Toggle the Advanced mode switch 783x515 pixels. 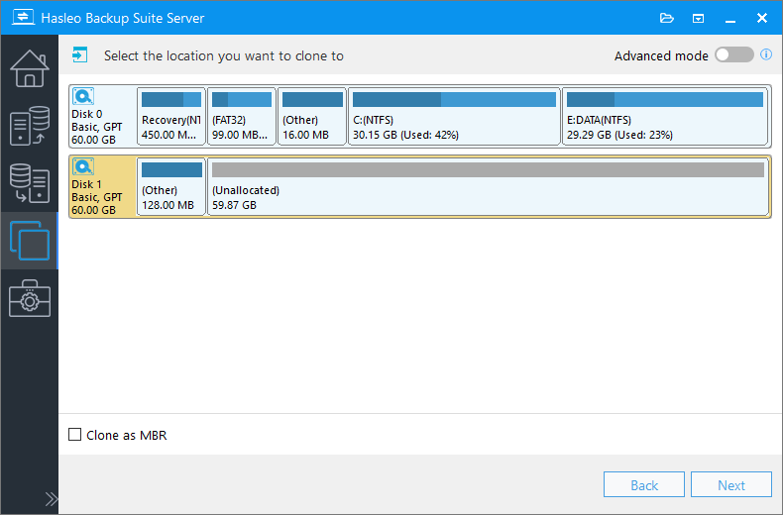pyautogui.click(x=734, y=55)
